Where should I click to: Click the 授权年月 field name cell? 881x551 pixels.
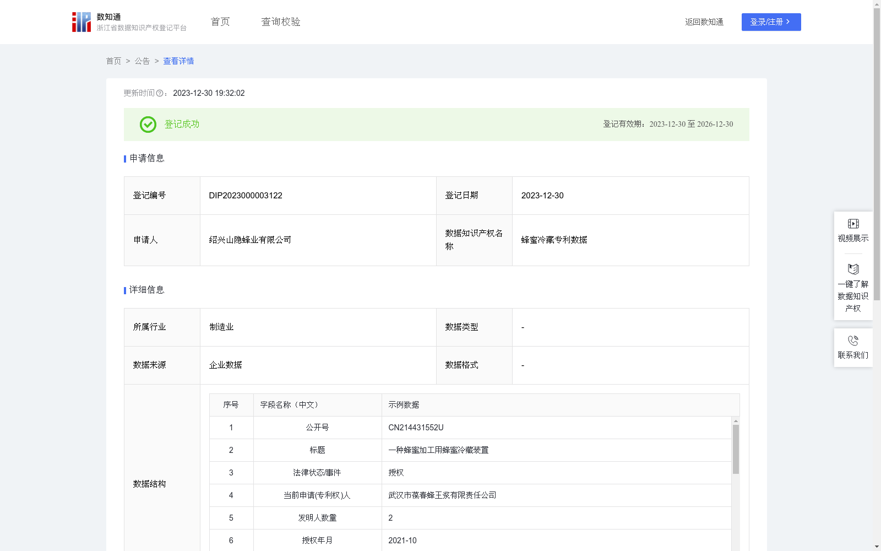coord(317,541)
